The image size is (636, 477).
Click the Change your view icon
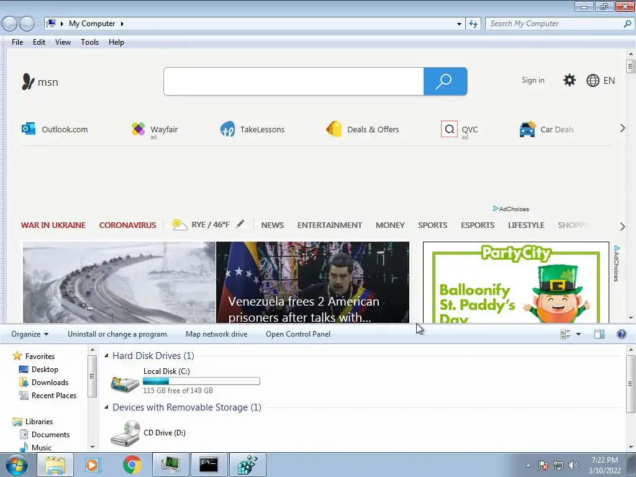565,334
